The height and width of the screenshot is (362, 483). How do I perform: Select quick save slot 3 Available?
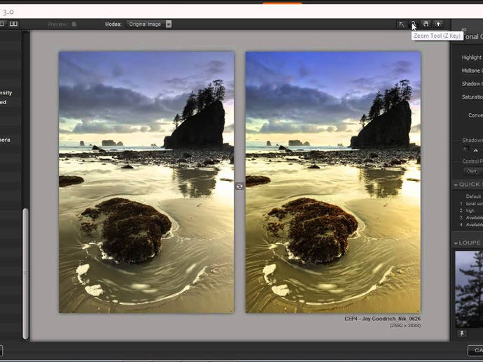coord(471,218)
